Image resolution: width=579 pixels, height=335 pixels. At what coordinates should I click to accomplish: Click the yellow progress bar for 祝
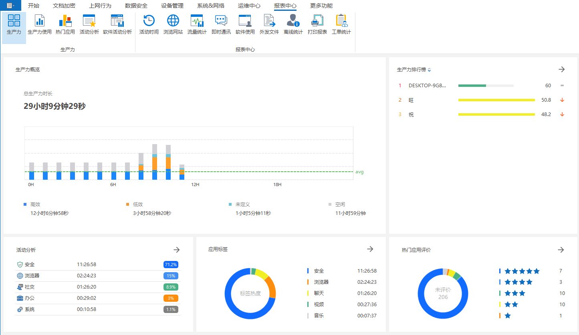point(496,114)
